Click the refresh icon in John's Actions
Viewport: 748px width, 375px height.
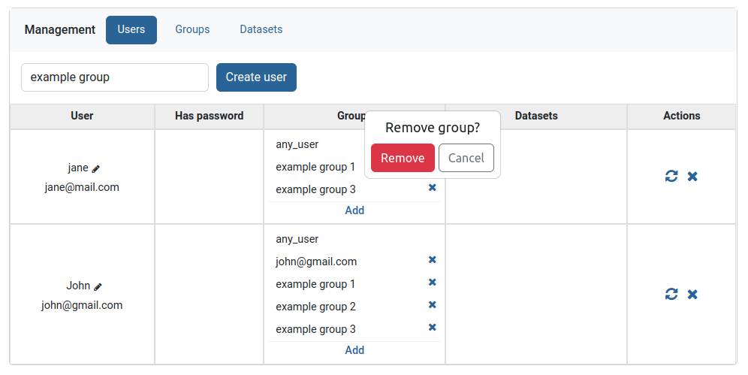pyautogui.click(x=671, y=294)
